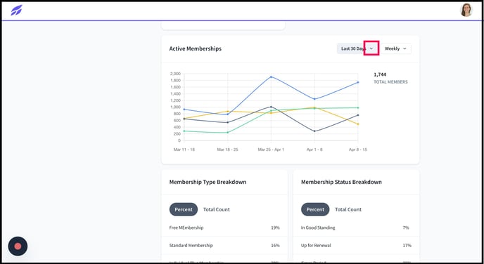Select the blue line peak at Mar 25 - Apr 1
The width and height of the screenshot is (484, 264).
[271, 77]
